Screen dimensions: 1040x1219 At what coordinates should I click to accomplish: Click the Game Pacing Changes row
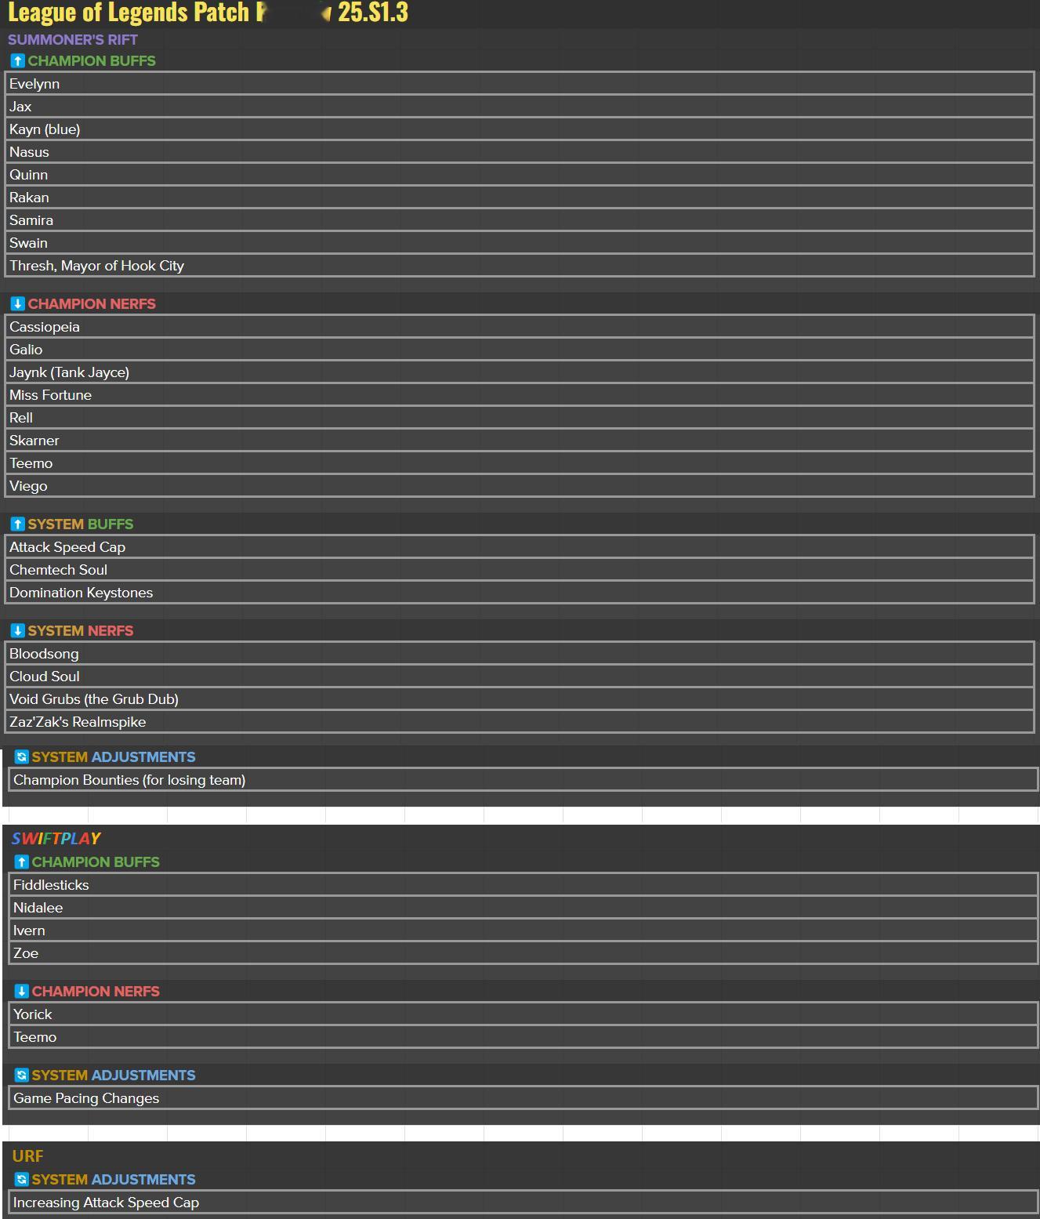524,1098
